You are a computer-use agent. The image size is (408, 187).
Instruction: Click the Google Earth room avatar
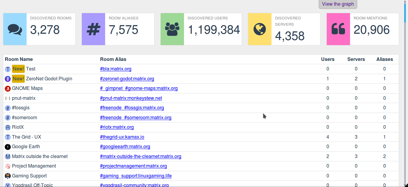(x=8, y=147)
